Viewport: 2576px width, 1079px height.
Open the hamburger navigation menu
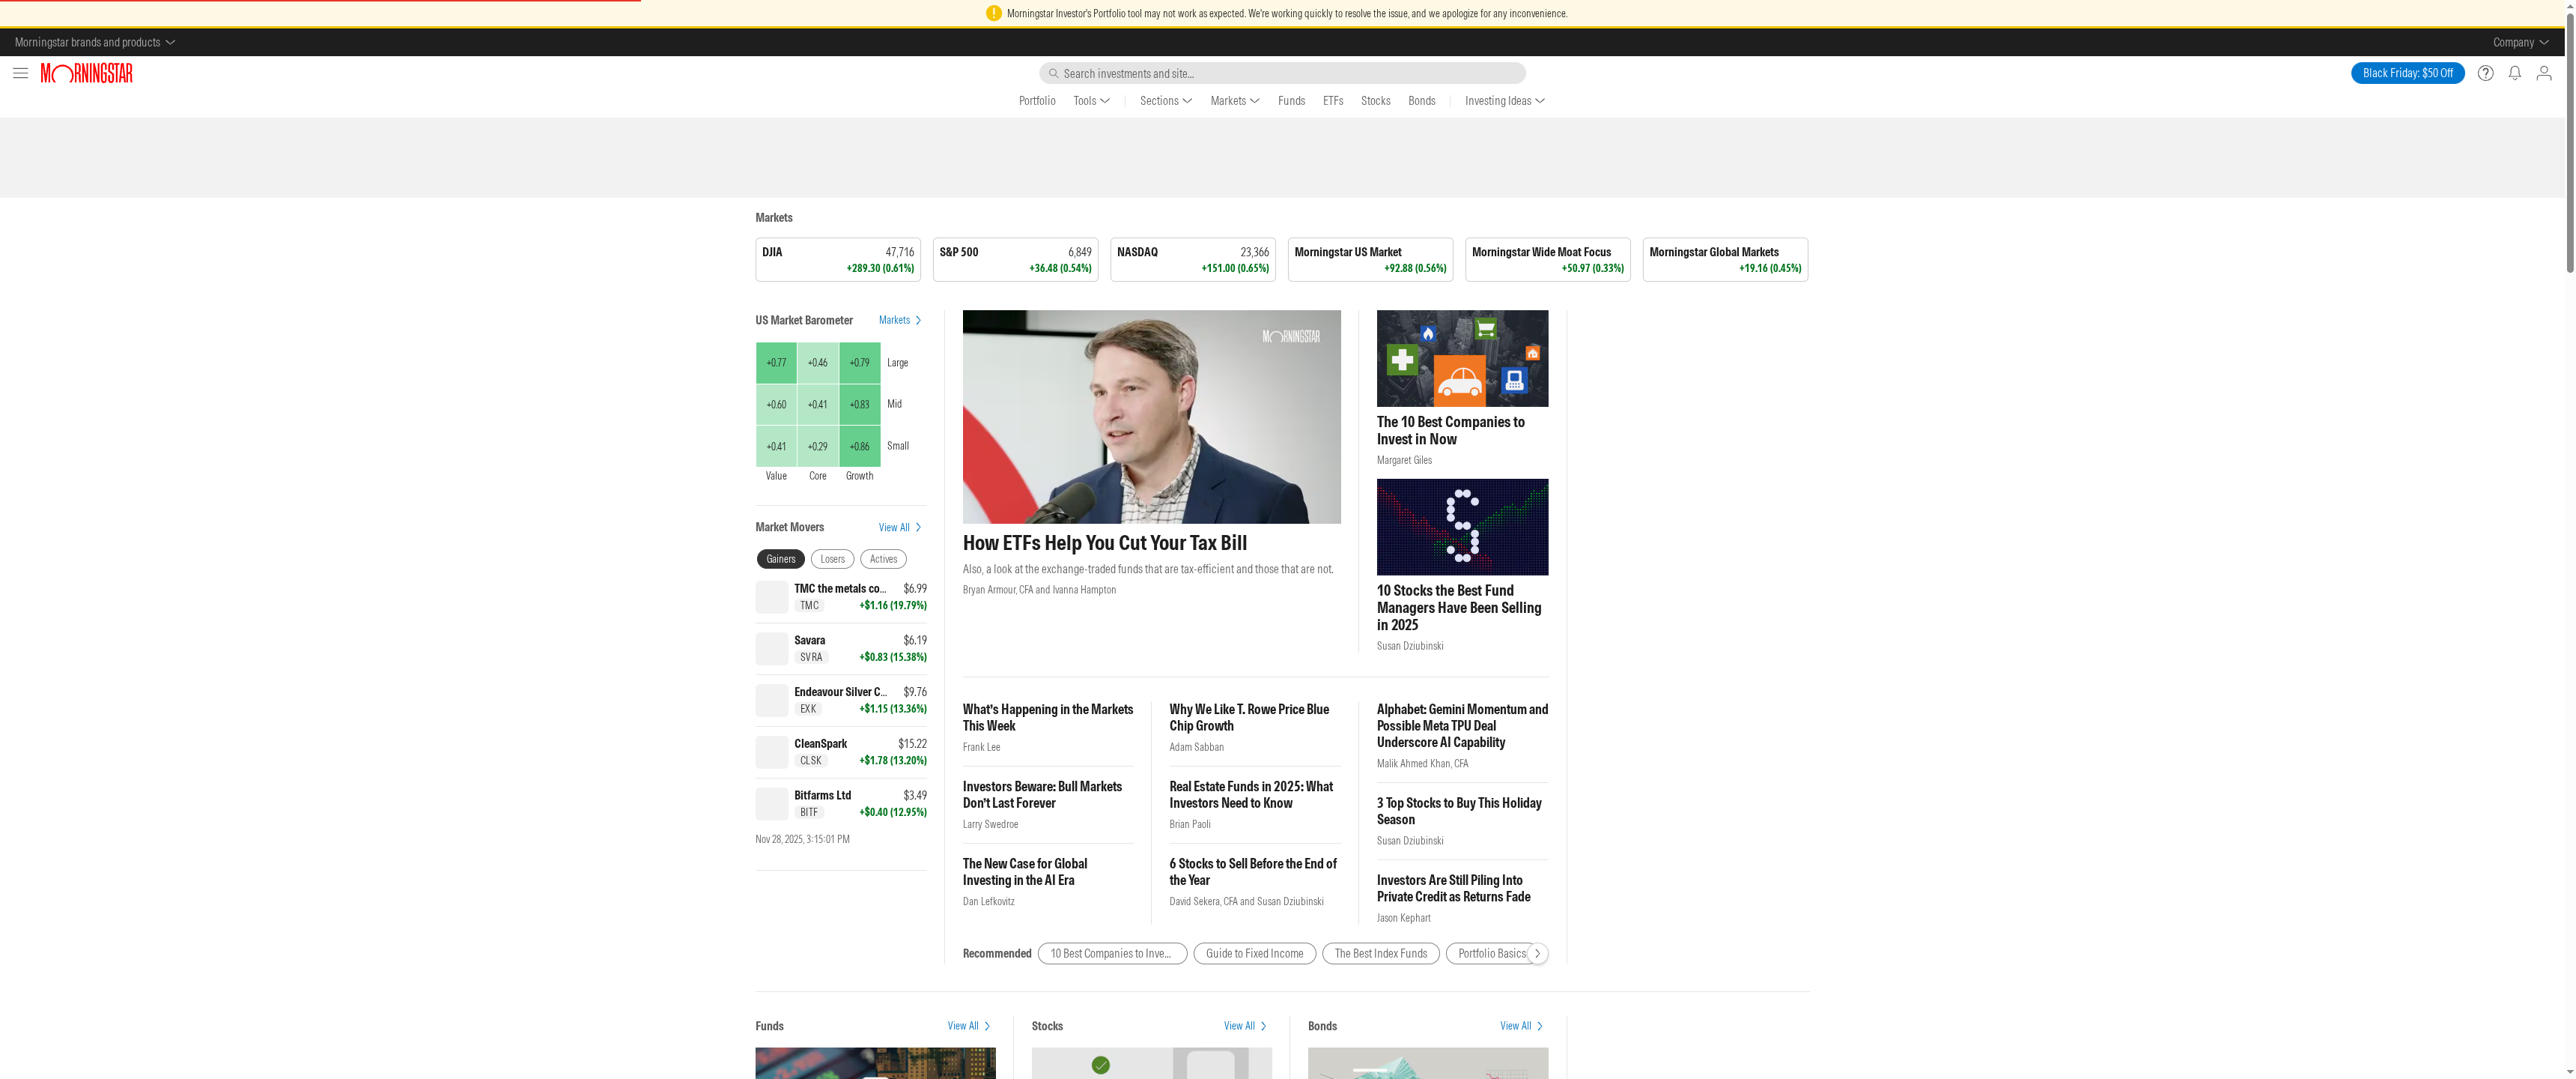click(20, 73)
